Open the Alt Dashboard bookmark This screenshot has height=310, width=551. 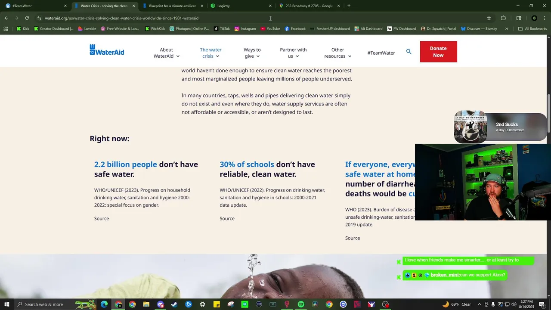[368, 29]
